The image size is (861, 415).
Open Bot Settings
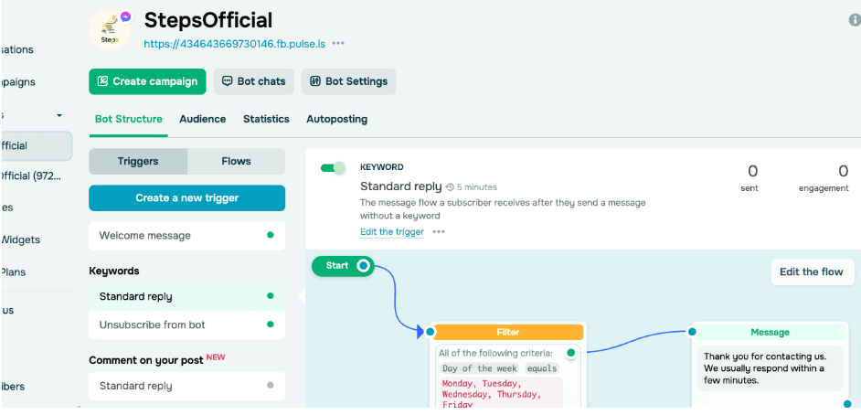pyautogui.click(x=348, y=81)
